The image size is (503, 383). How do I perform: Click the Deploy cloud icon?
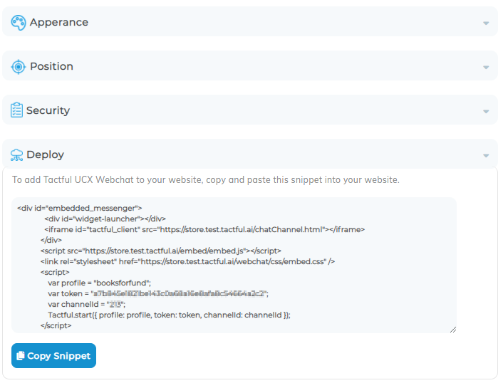point(16,154)
